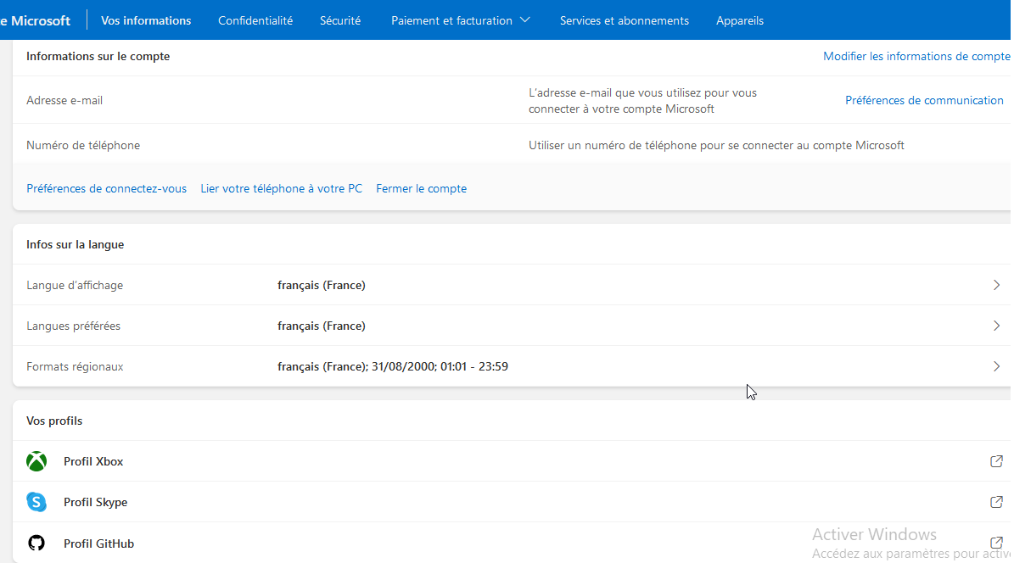Image resolution: width=1014 pixels, height=563 pixels.
Task: Click français (France) value for Langues préférées
Action: click(x=322, y=326)
